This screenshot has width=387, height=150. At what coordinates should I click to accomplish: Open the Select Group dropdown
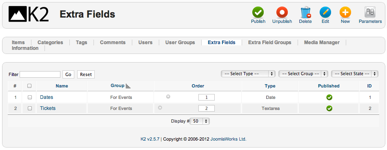[x=303, y=74]
